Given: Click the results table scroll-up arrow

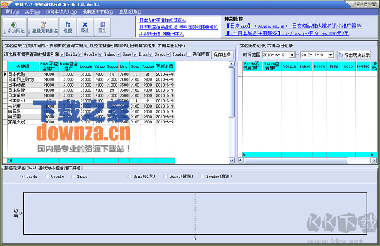Looking at the screenshot, I should (232, 65).
